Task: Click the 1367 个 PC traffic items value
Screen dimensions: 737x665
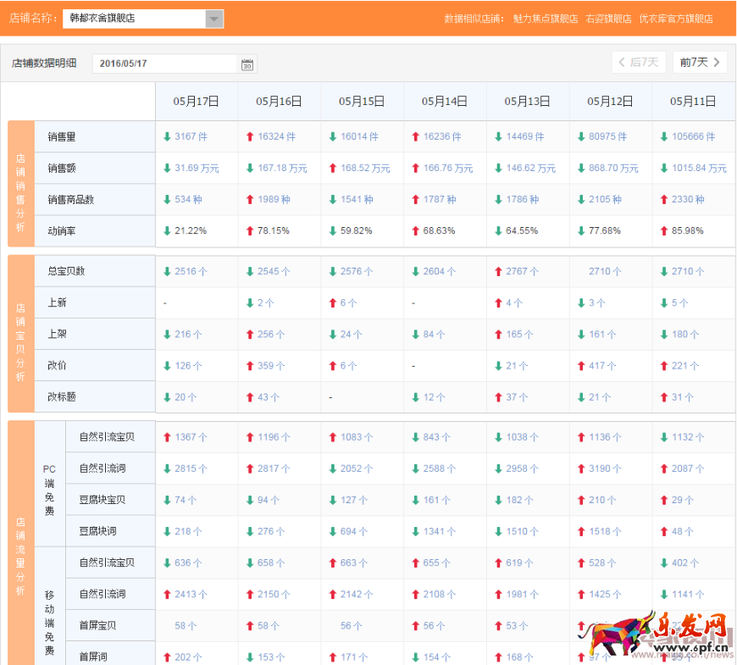Action: 191,437
